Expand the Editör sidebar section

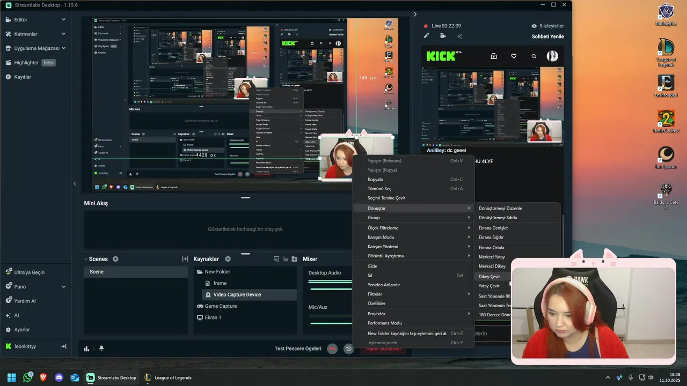[x=63, y=20]
